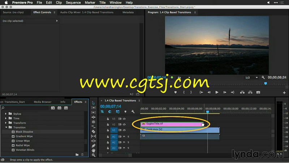Screen dimensions: 289x163
Task: Open Program monitor settings wrench
Action: coord(263,78)
